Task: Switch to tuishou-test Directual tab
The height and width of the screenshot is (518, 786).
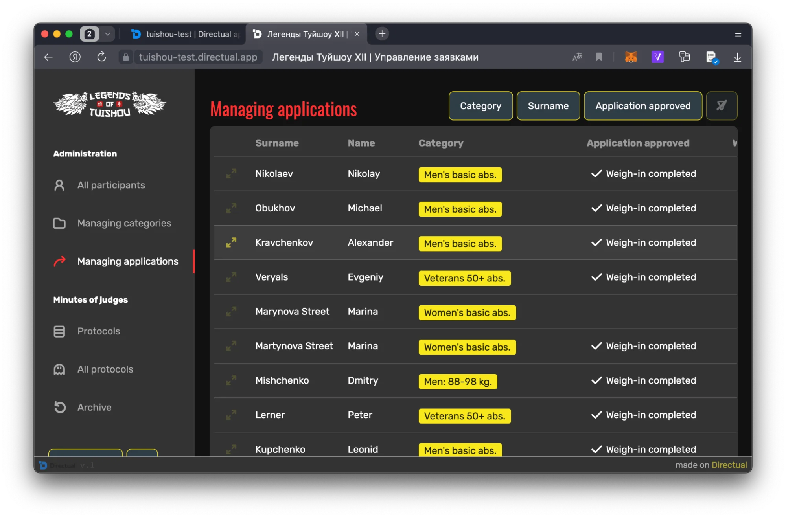Action: [x=186, y=34]
